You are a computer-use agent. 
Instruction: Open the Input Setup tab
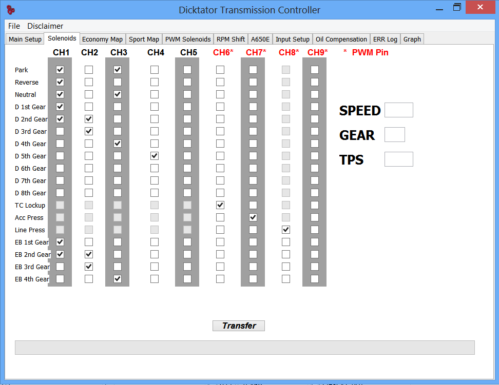[293, 39]
